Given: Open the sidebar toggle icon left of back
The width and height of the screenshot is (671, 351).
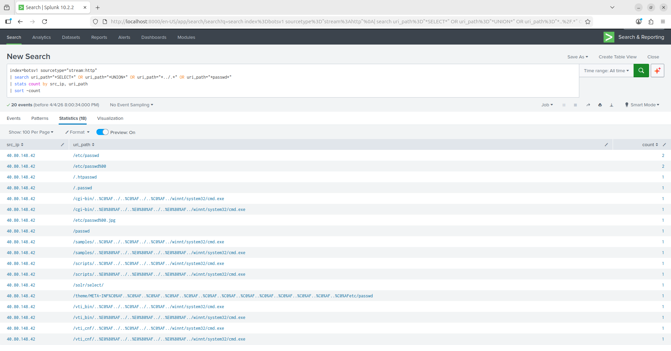Looking at the screenshot, I should coord(8,22).
